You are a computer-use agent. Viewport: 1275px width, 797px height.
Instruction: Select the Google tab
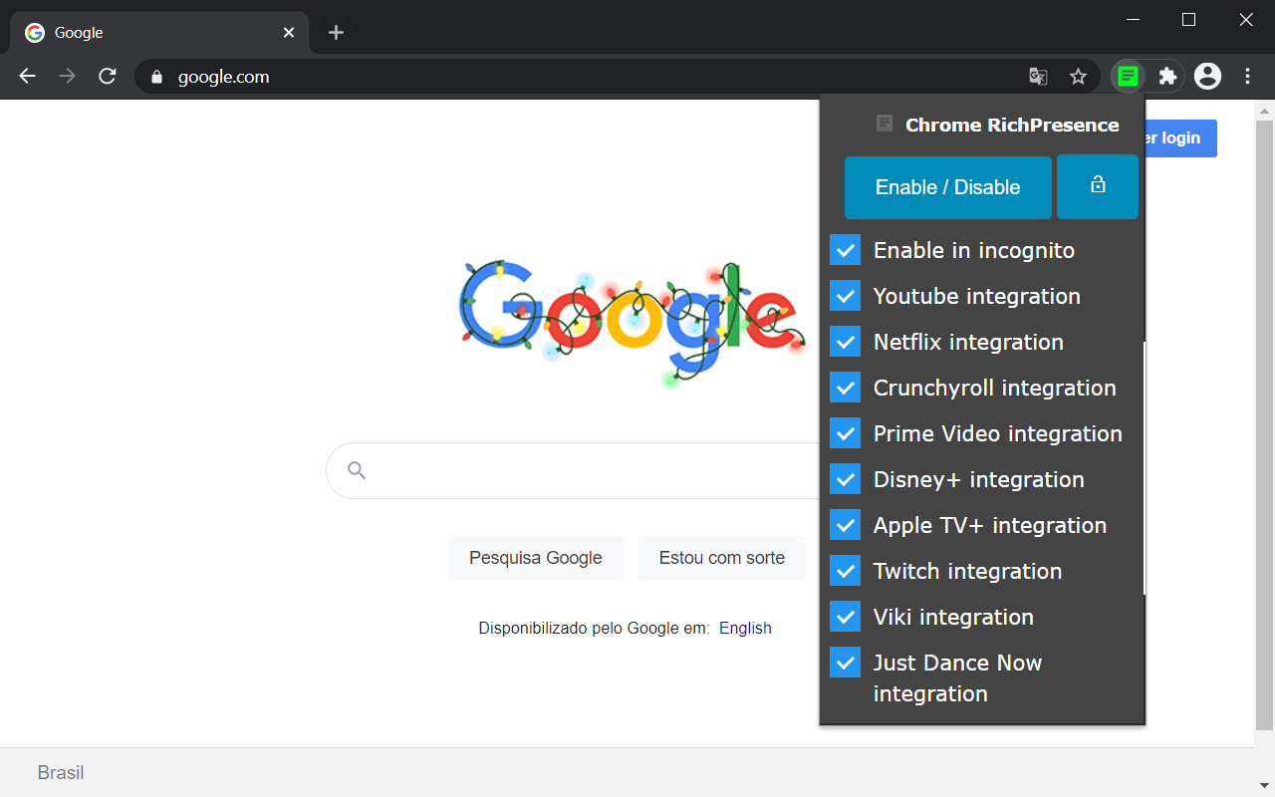(159, 33)
